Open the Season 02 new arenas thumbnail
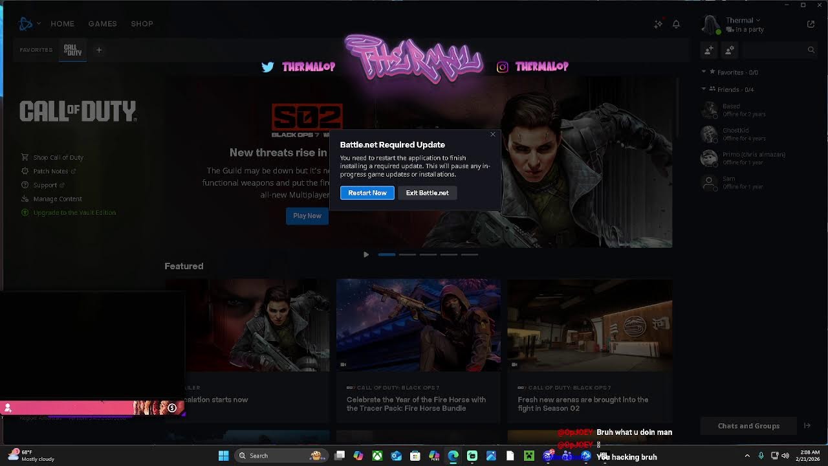The width and height of the screenshot is (828, 466). 590,325
